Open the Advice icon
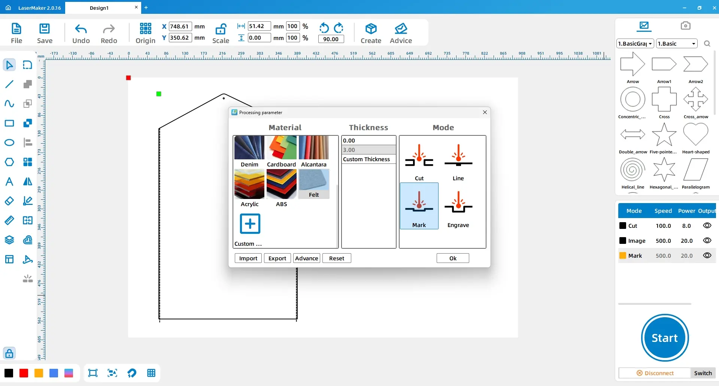Viewport: 719px width, 386px height. 401,29
